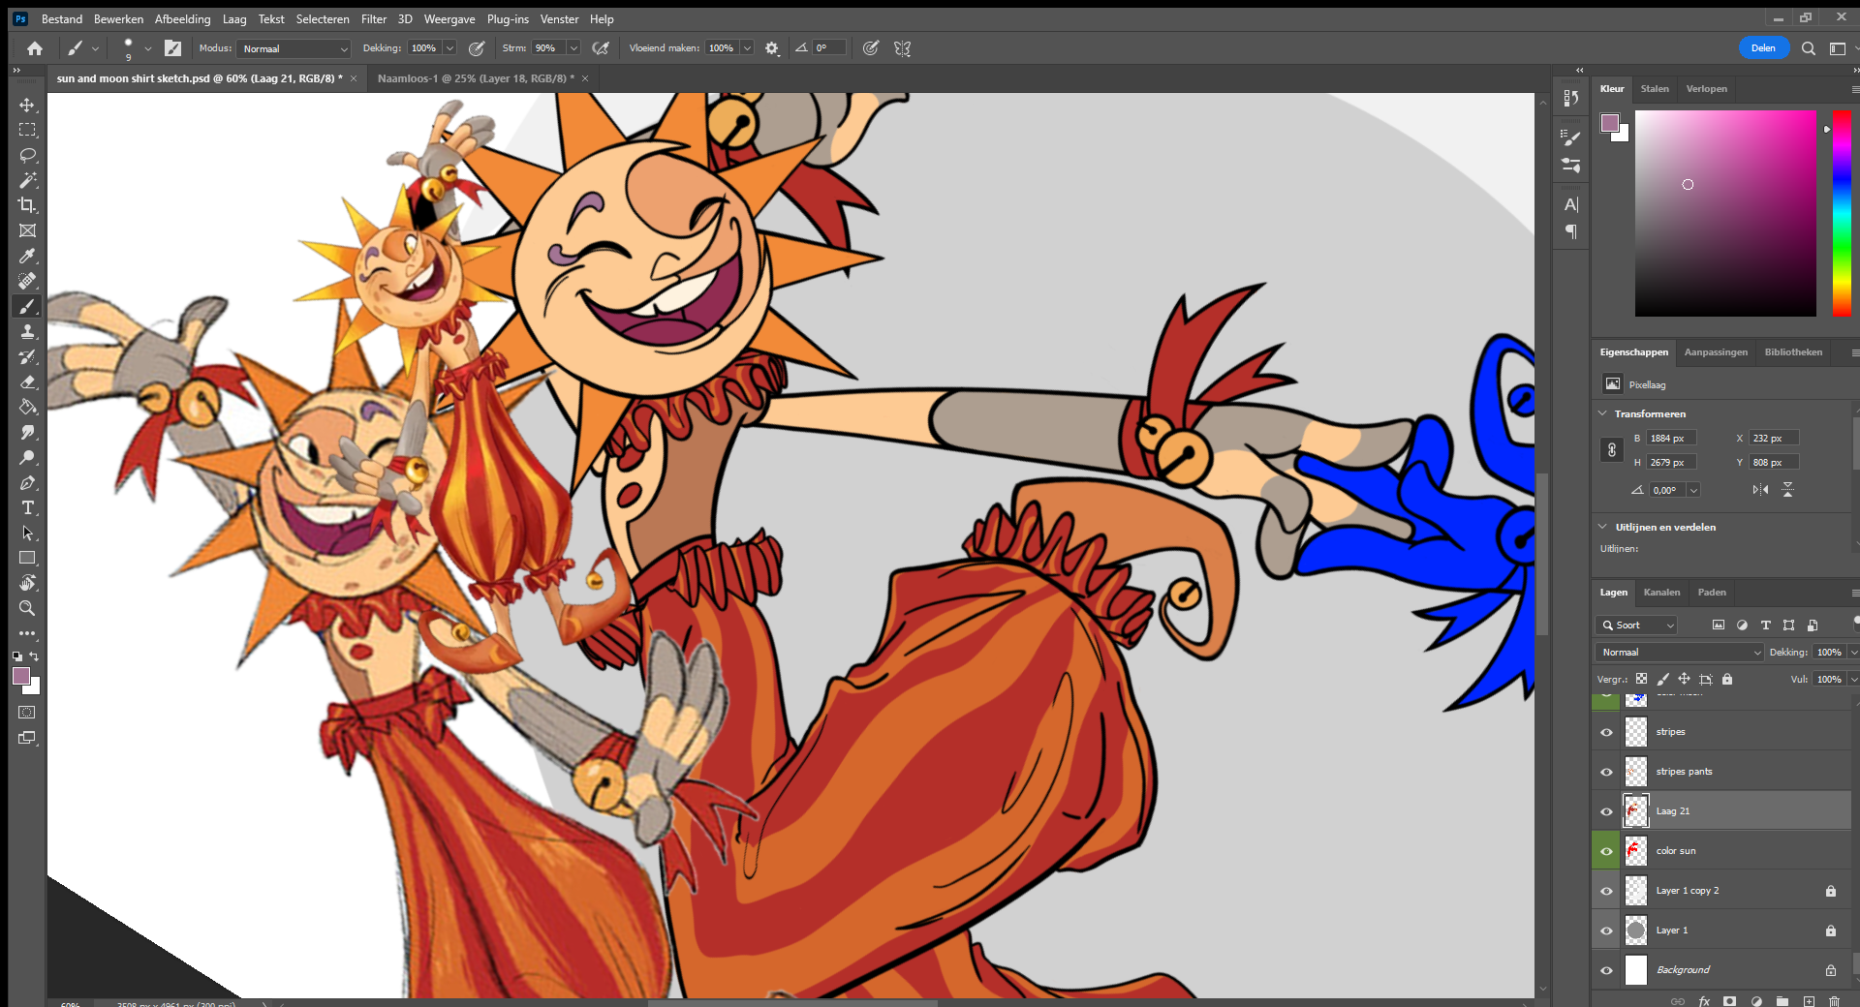This screenshot has width=1860, height=1007.
Task: Open the Afbeelding menu
Action: 182,19
